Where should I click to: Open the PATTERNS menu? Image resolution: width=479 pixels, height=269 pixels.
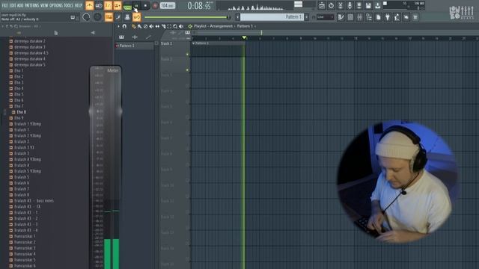31,5
